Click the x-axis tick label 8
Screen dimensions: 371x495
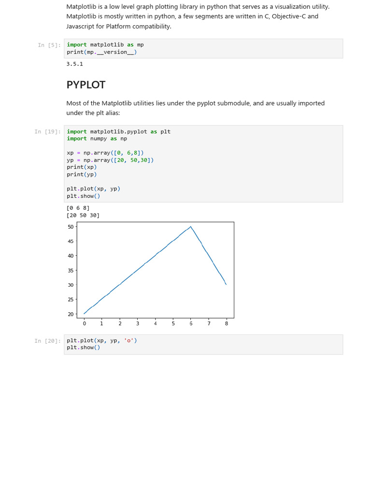coord(226,323)
